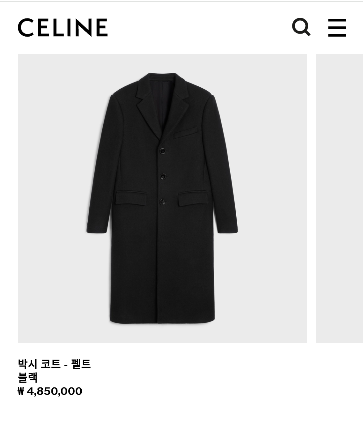Viewport: 363px width, 424px height.
Task: Go home via the CELINE logo
Action: (x=63, y=27)
